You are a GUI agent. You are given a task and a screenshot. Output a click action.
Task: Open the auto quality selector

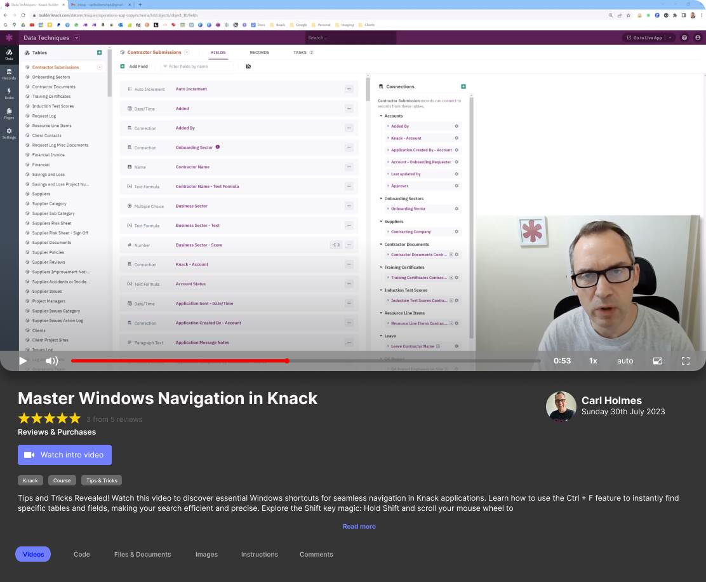click(x=625, y=361)
